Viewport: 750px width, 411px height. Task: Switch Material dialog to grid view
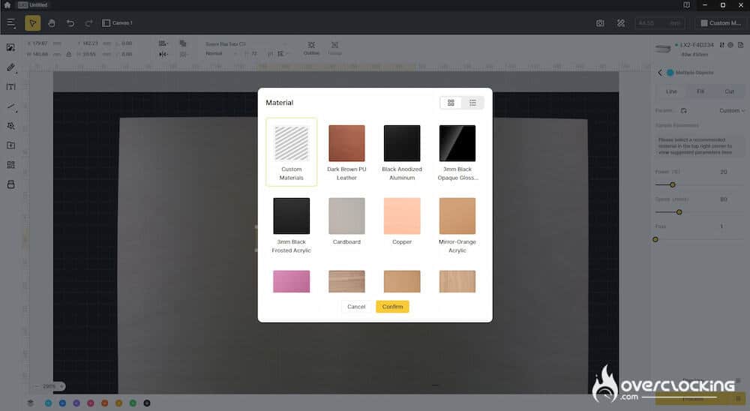pos(451,103)
